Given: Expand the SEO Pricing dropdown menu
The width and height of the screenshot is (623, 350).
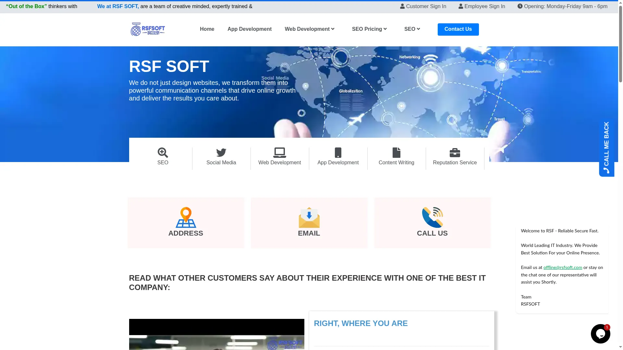Looking at the screenshot, I should coord(369,29).
